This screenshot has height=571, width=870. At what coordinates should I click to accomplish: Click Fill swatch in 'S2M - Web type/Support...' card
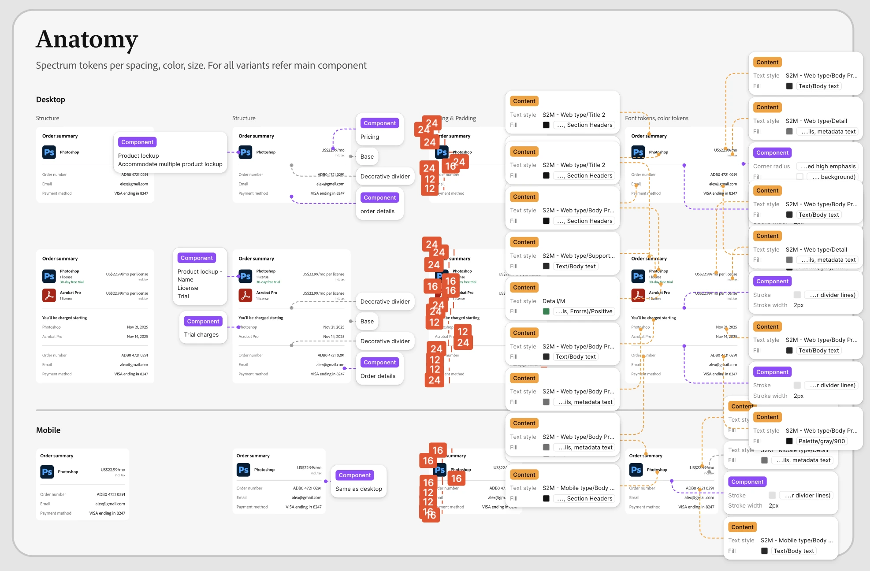pyautogui.click(x=546, y=266)
